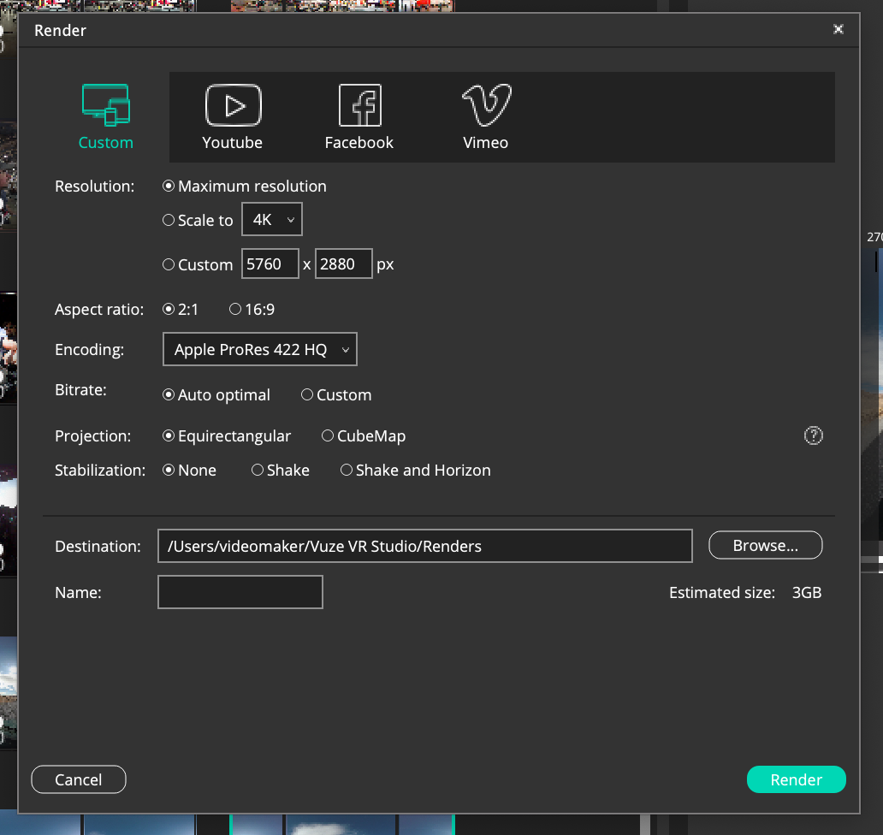Switch aspect ratio to 16:9
The image size is (883, 835).
235,309
